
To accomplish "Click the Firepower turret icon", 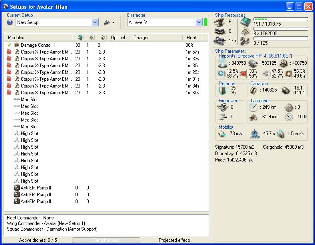I will (223, 107).
